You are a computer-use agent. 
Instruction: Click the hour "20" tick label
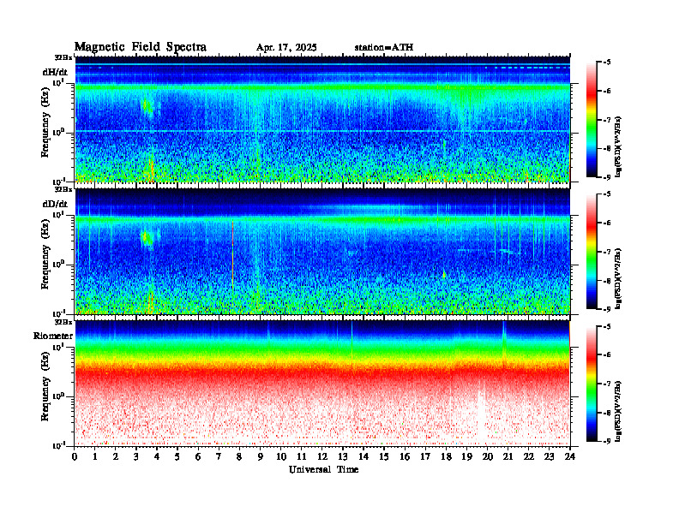coord(487,456)
